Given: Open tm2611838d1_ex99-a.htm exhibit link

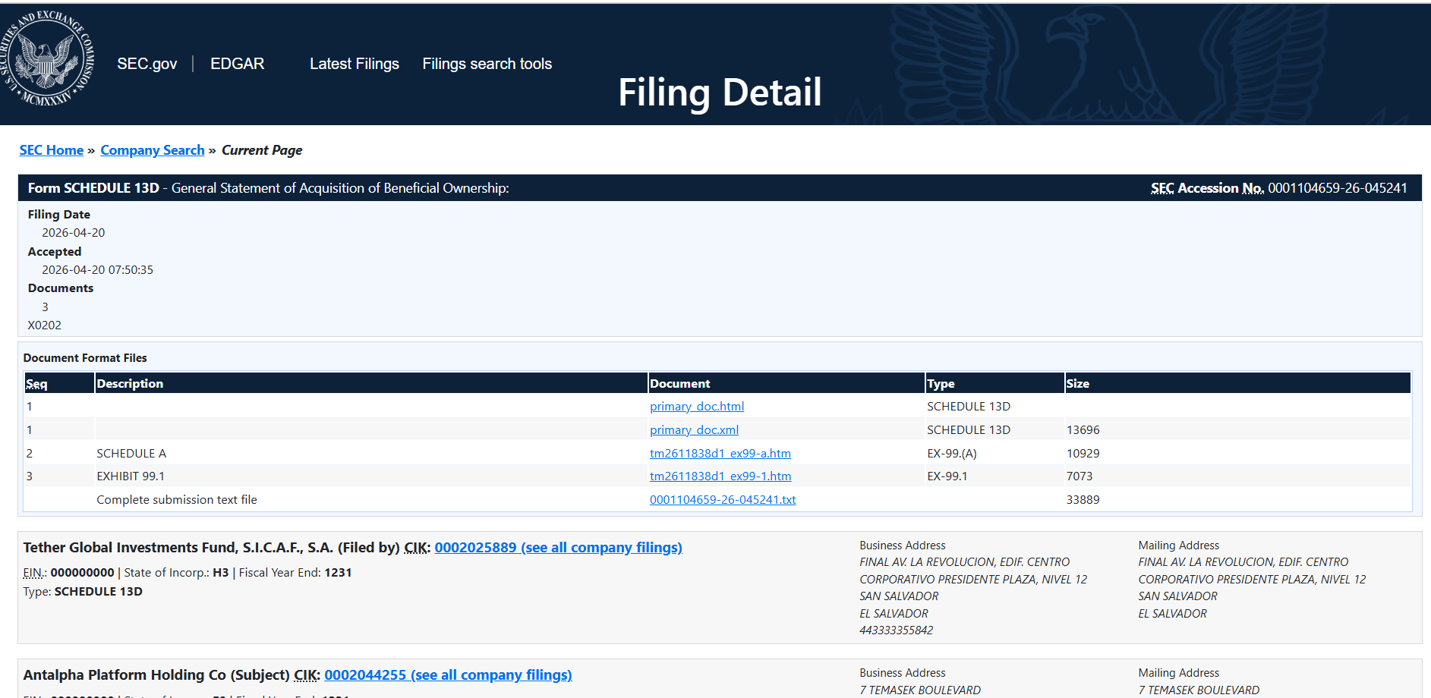Looking at the screenshot, I should (720, 454).
